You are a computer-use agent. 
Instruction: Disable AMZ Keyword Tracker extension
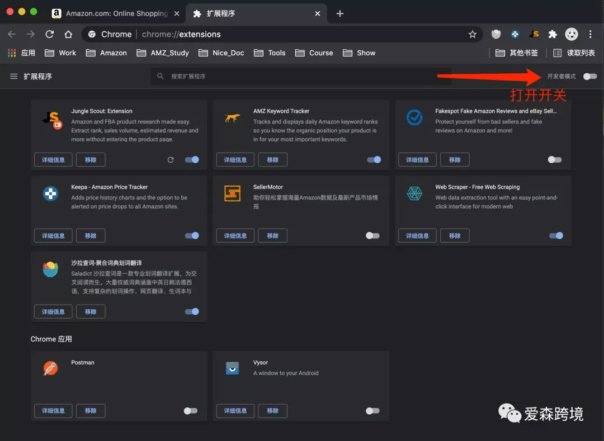(x=374, y=160)
